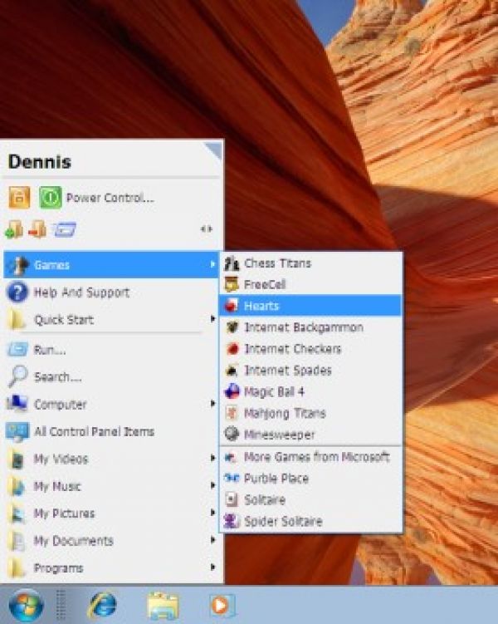
Task: Open the Quick Start menu entry
Action: pyautogui.click(x=111, y=320)
